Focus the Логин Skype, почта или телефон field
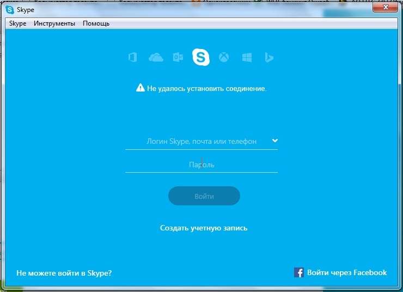The width and height of the screenshot is (403, 292). (x=201, y=142)
